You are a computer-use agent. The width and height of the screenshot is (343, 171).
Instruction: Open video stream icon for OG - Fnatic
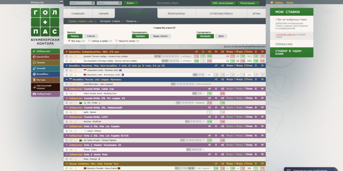pos(81,103)
